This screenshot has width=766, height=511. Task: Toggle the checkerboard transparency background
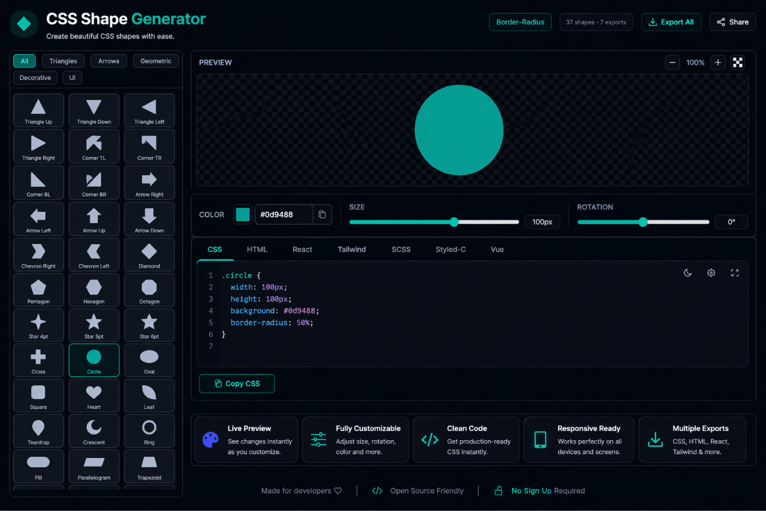tap(738, 62)
